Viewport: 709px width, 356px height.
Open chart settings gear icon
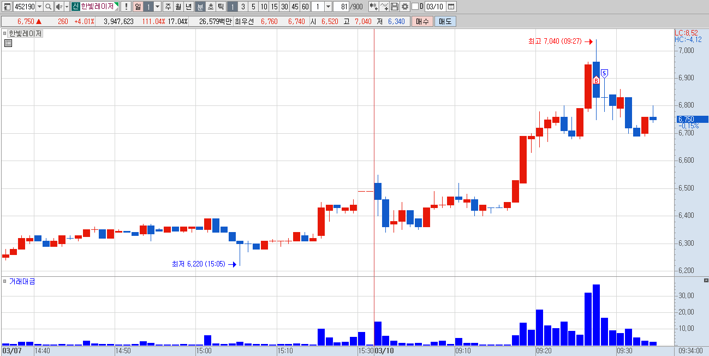(x=405, y=7)
